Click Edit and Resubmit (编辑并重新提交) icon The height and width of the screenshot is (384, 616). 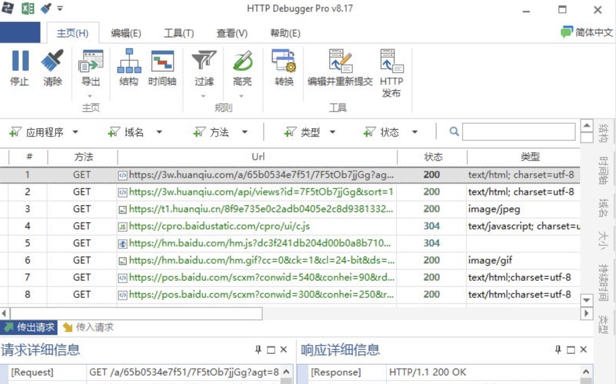340,61
